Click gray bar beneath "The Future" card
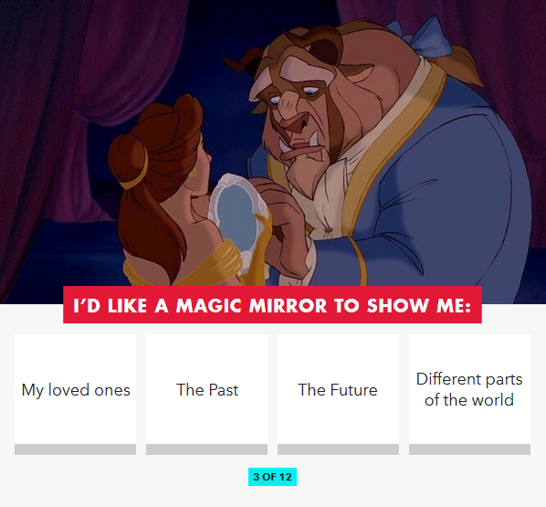 click(x=338, y=449)
